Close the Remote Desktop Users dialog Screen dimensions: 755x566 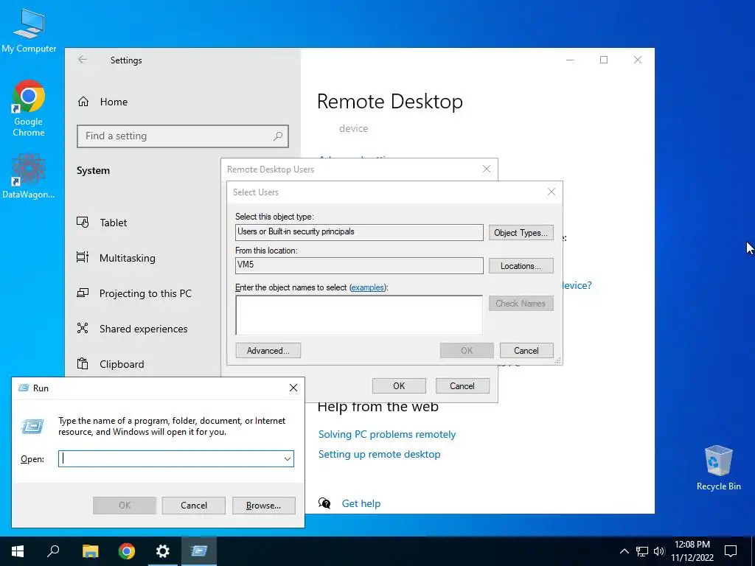487,169
